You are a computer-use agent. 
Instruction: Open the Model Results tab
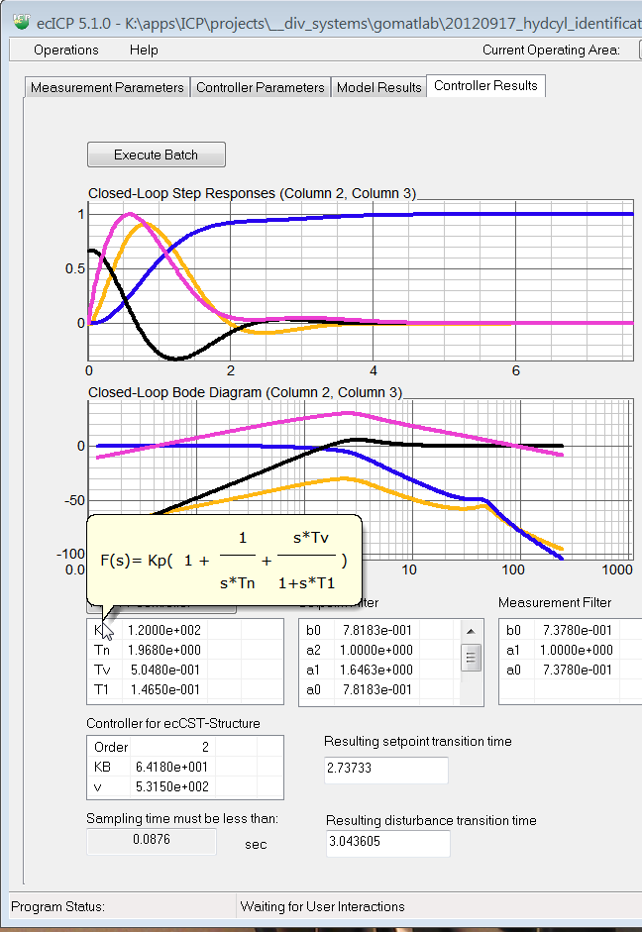(379, 87)
